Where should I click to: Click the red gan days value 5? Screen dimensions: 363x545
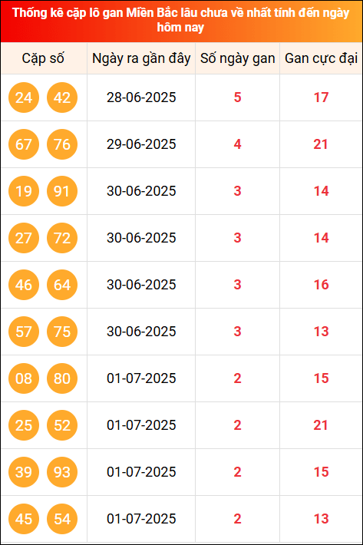pyautogui.click(x=238, y=97)
